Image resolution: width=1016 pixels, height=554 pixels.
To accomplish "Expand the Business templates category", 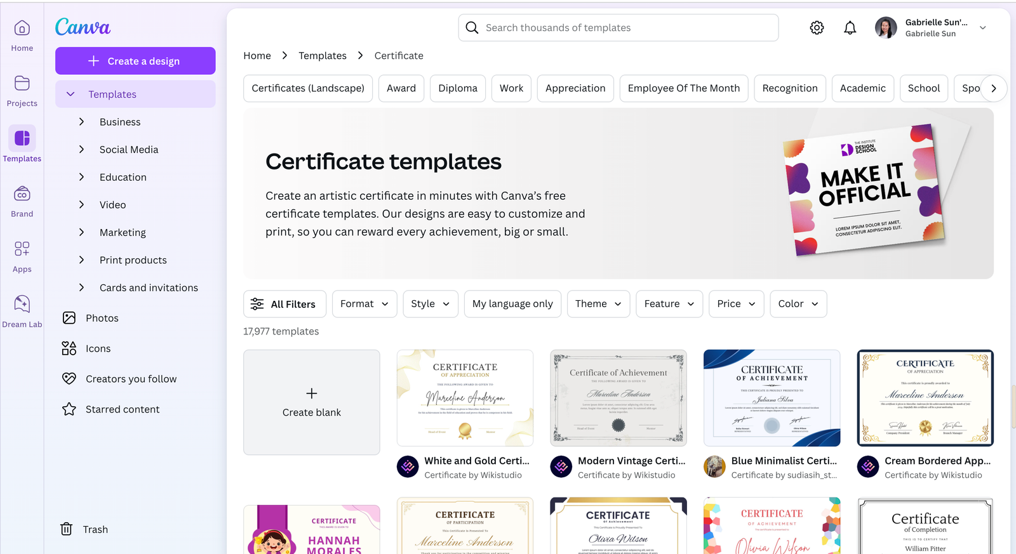I will (x=119, y=122).
